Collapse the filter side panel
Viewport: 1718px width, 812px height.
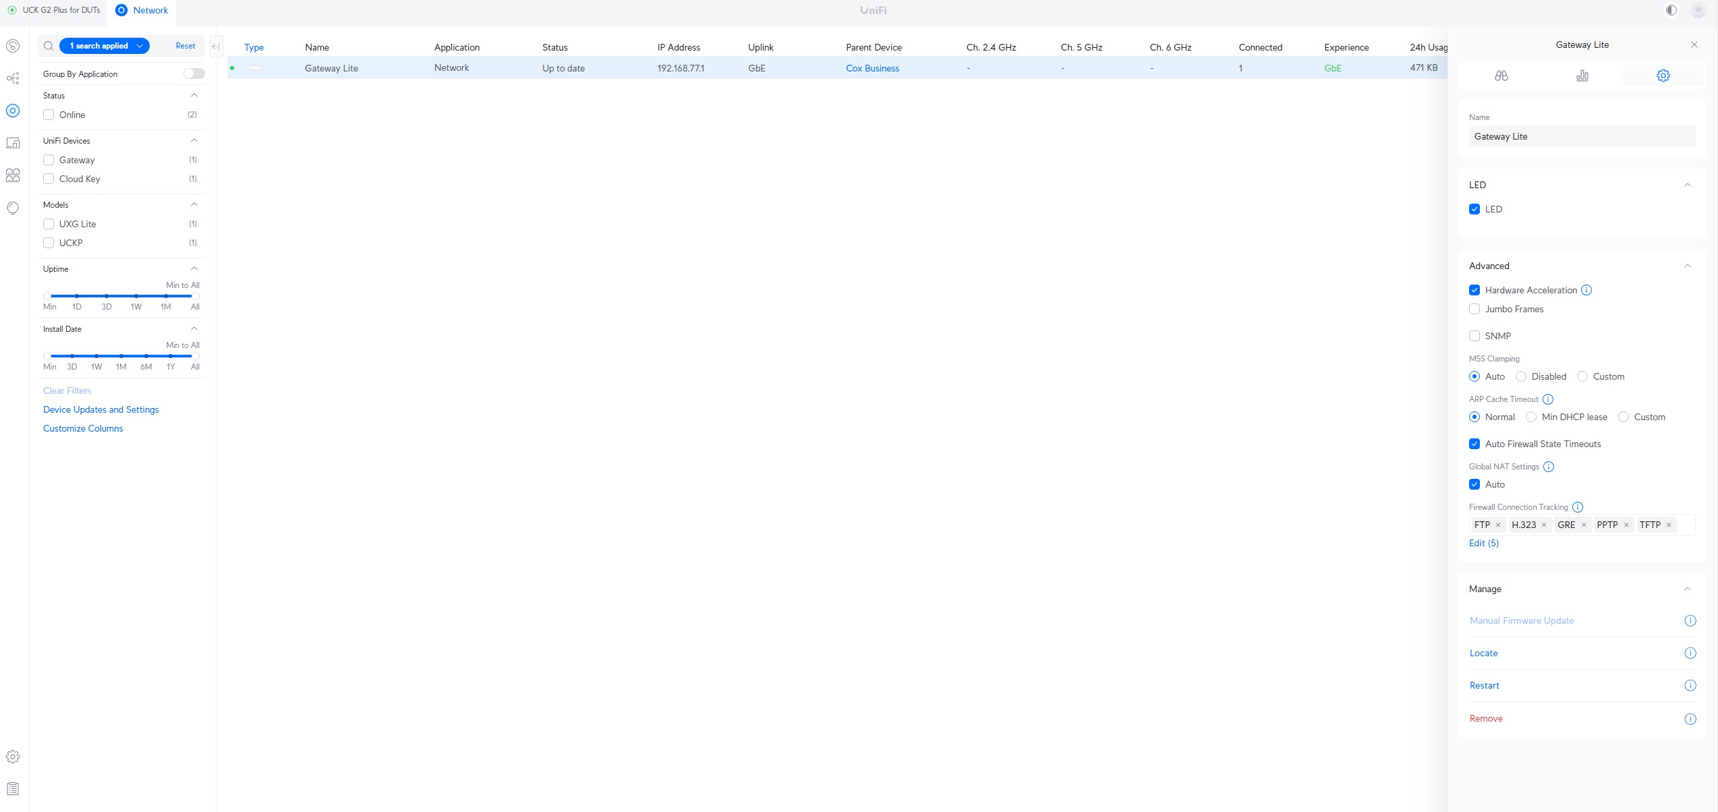pos(216,47)
